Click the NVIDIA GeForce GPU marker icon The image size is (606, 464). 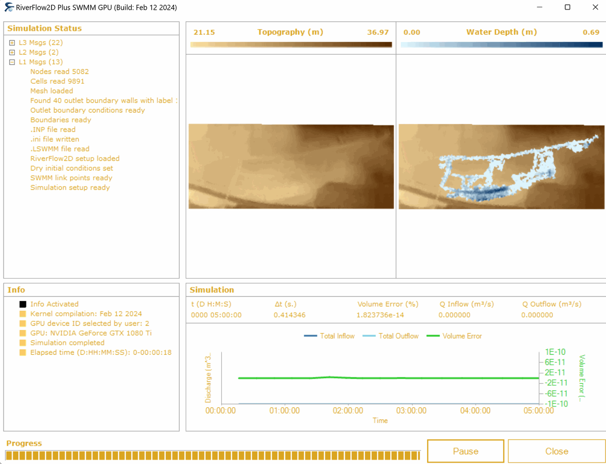[x=23, y=333]
